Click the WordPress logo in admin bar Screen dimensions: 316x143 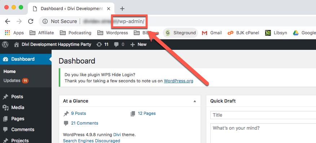5,44
